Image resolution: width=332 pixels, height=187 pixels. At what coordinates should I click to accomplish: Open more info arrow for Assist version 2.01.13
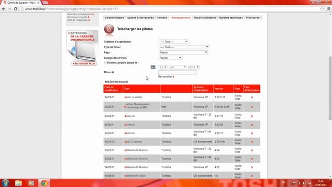(252, 116)
